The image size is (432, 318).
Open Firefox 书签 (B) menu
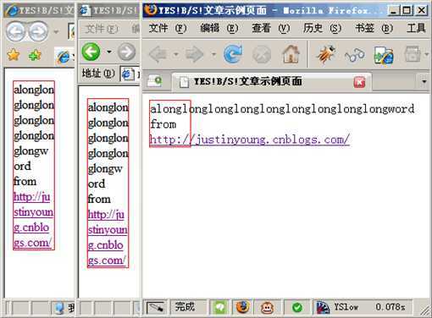click(374, 28)
